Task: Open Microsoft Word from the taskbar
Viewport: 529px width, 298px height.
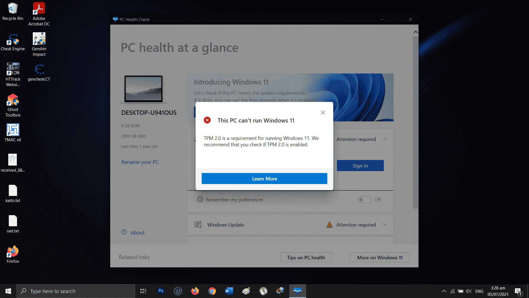Action: point(229,291)
